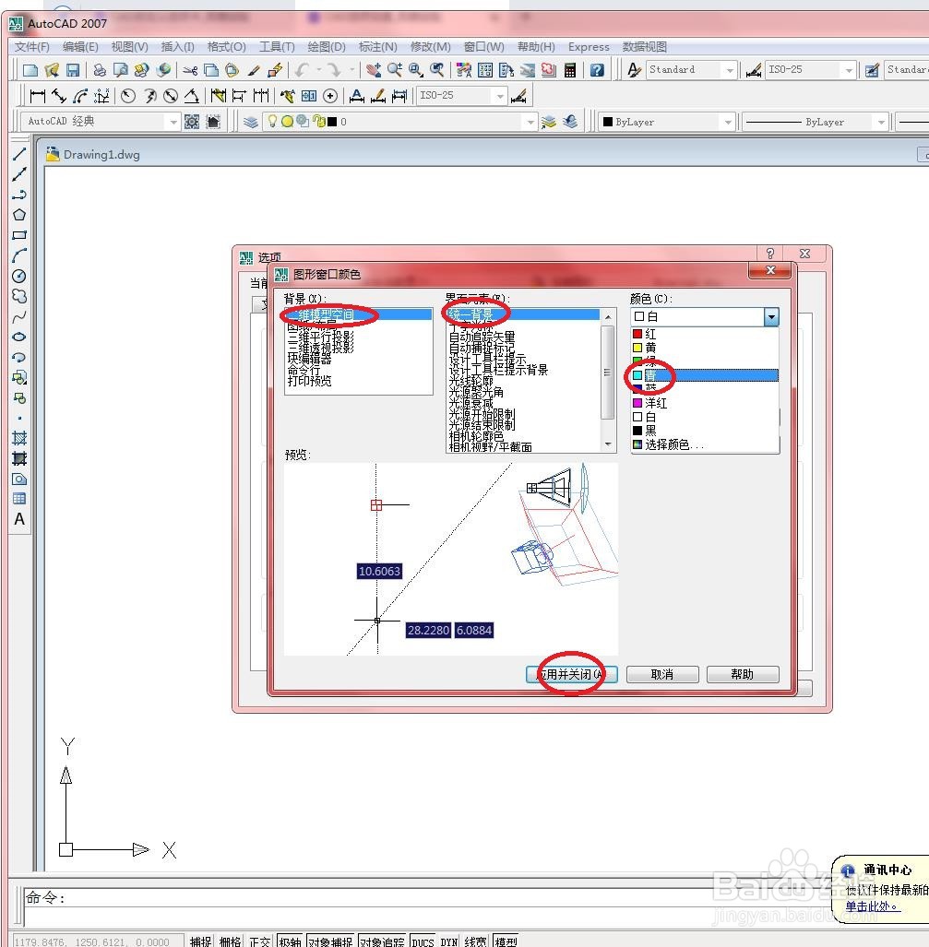Expand ISO-25 dropdown in the dimension toolbar
The width and height of the screenshot is (929, 947).
[x=500, y=95]
